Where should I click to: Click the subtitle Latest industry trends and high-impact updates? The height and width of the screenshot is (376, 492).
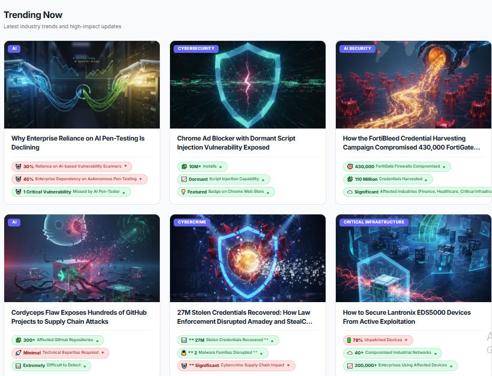point(62,26)
